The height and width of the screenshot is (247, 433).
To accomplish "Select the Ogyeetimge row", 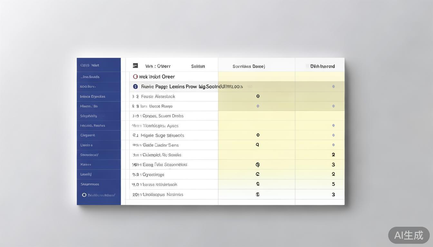I will pos(153,175).
